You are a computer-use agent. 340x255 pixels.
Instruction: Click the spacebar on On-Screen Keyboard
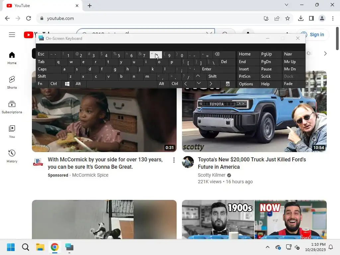(x=122, y=84)
